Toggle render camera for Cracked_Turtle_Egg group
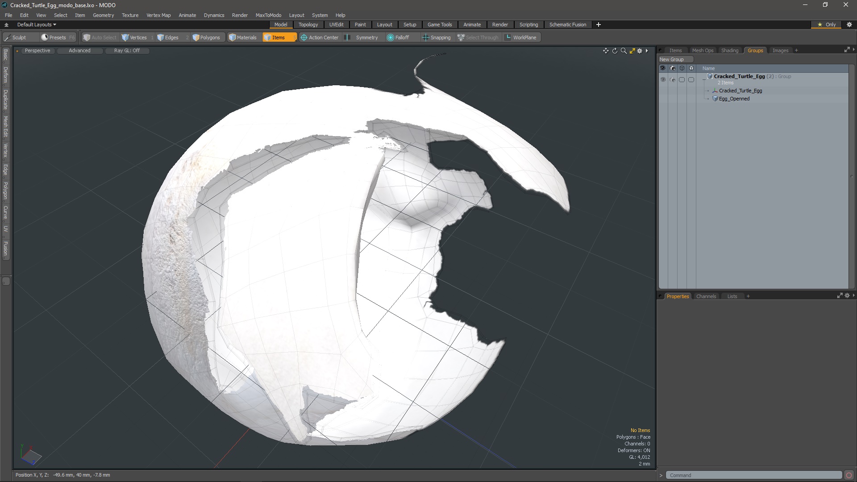This screenshot has height=482, width=857. coord(672,79)
